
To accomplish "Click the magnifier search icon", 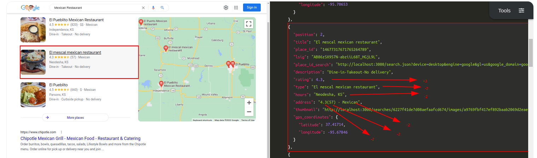I will point(162,7).
